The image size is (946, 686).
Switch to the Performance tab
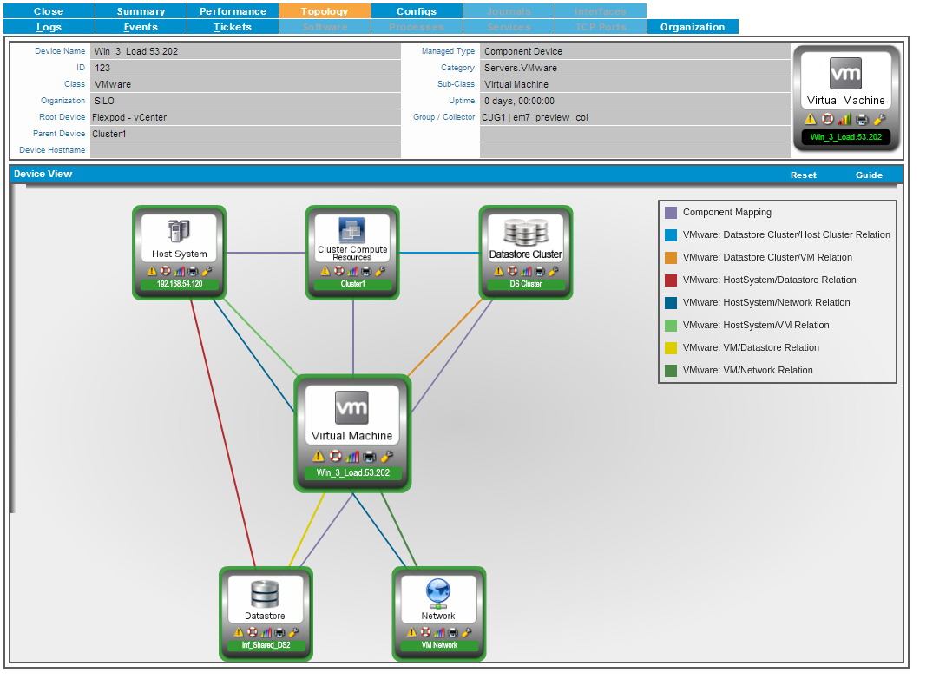(x=233, y=11)
